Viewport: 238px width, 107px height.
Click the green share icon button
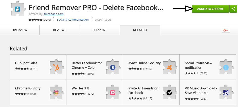pos(233,9)
